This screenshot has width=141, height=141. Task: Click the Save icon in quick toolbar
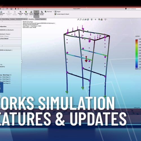[x=11, y=9]
